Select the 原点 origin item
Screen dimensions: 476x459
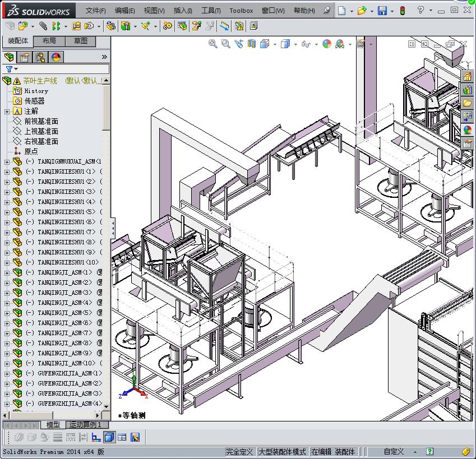coord(31,151)
